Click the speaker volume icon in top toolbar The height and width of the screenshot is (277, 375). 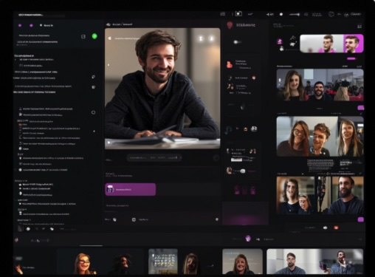(x=269, y=14)
